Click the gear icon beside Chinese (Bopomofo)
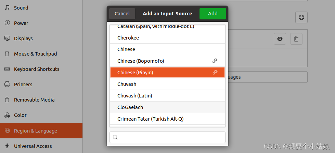Image resolution: width=335 pixels, height=153 pixels. 215,61
